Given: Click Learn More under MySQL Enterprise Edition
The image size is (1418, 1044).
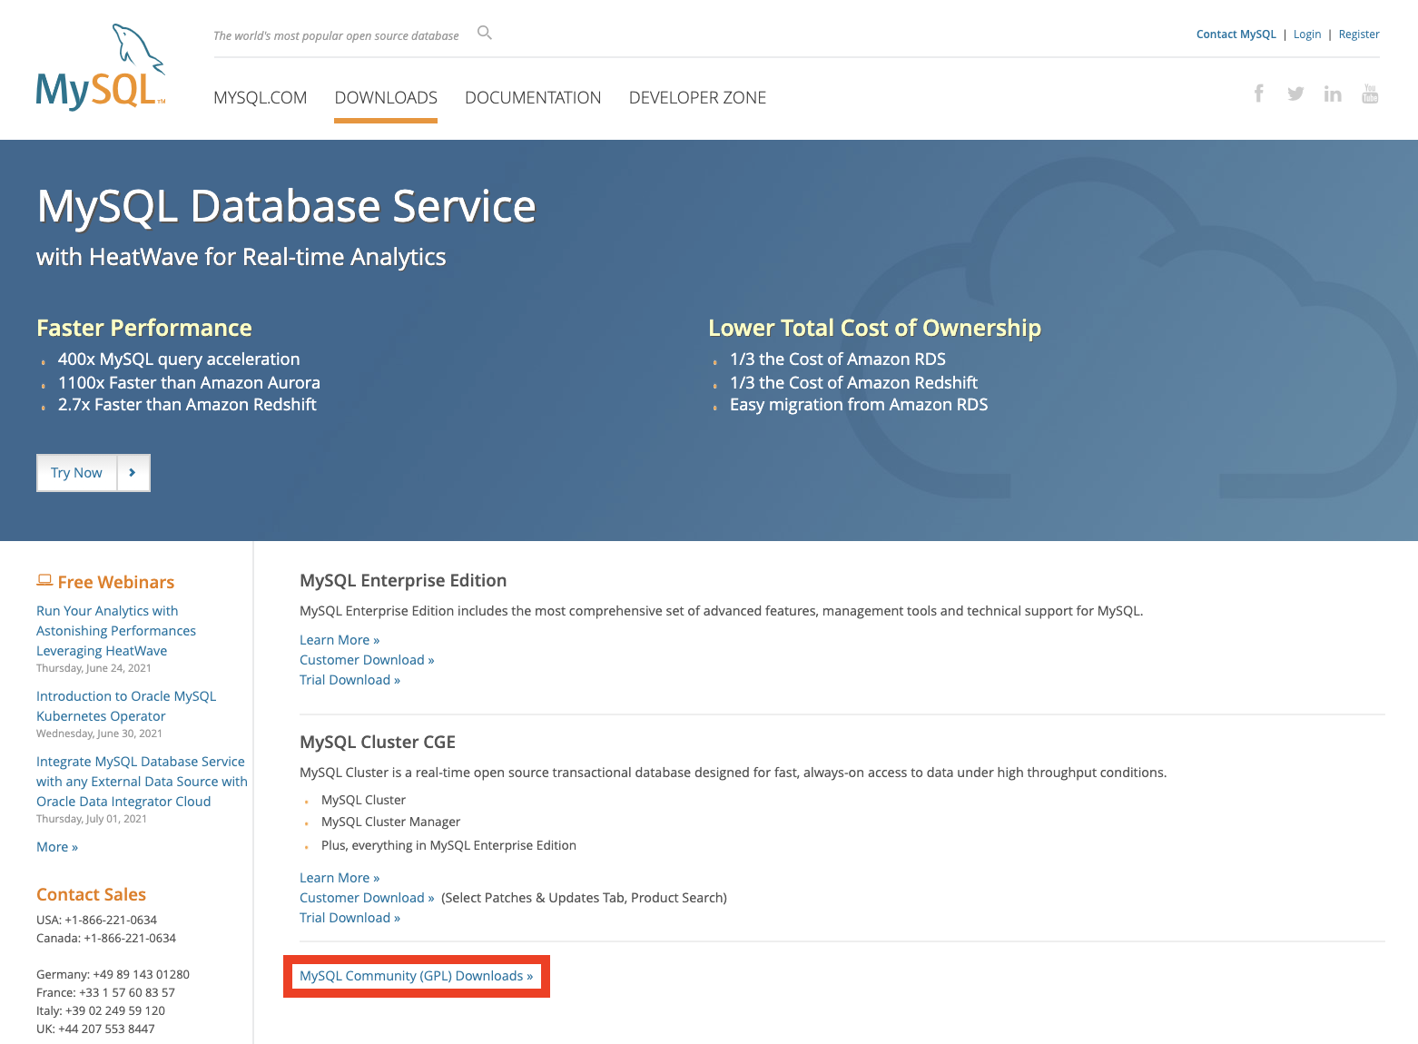Looking at the screenshot, I should point(340,640).
